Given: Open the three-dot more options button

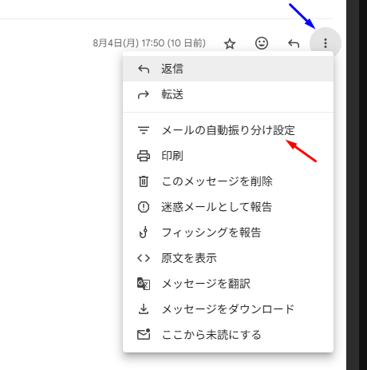Looking at the screenshot, I should coord(326,43).
